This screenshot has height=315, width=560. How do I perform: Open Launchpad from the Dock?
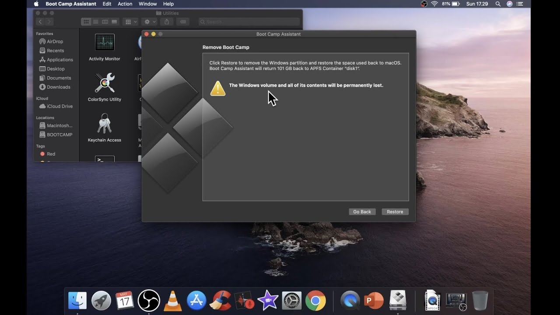[x=101, y=301]
